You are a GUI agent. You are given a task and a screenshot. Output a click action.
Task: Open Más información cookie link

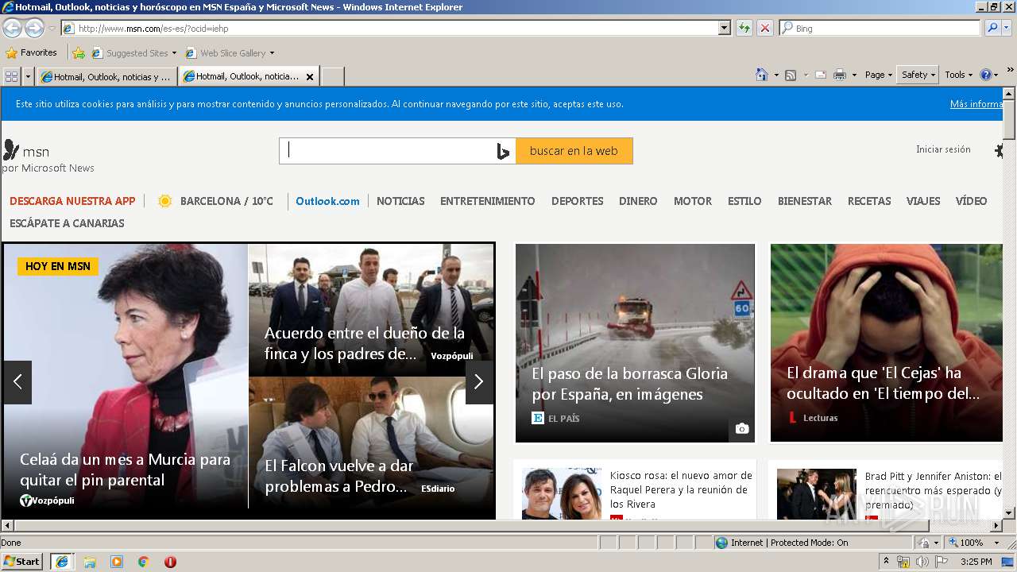(976, 104)
